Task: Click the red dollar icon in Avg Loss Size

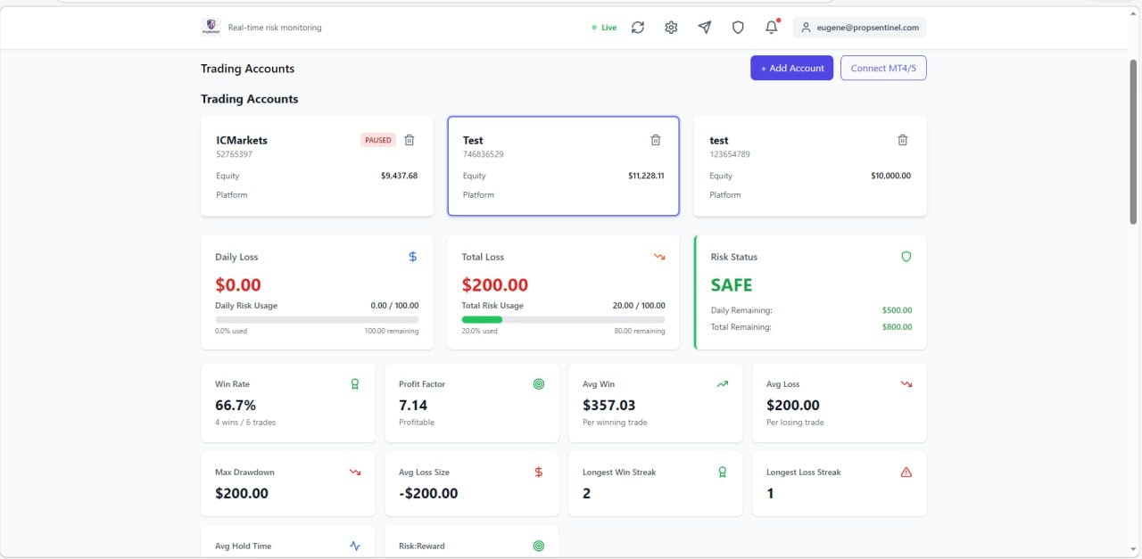Action: coord(539,473)
